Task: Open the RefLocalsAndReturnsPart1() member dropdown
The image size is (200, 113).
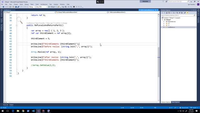Action: point(133,12)
